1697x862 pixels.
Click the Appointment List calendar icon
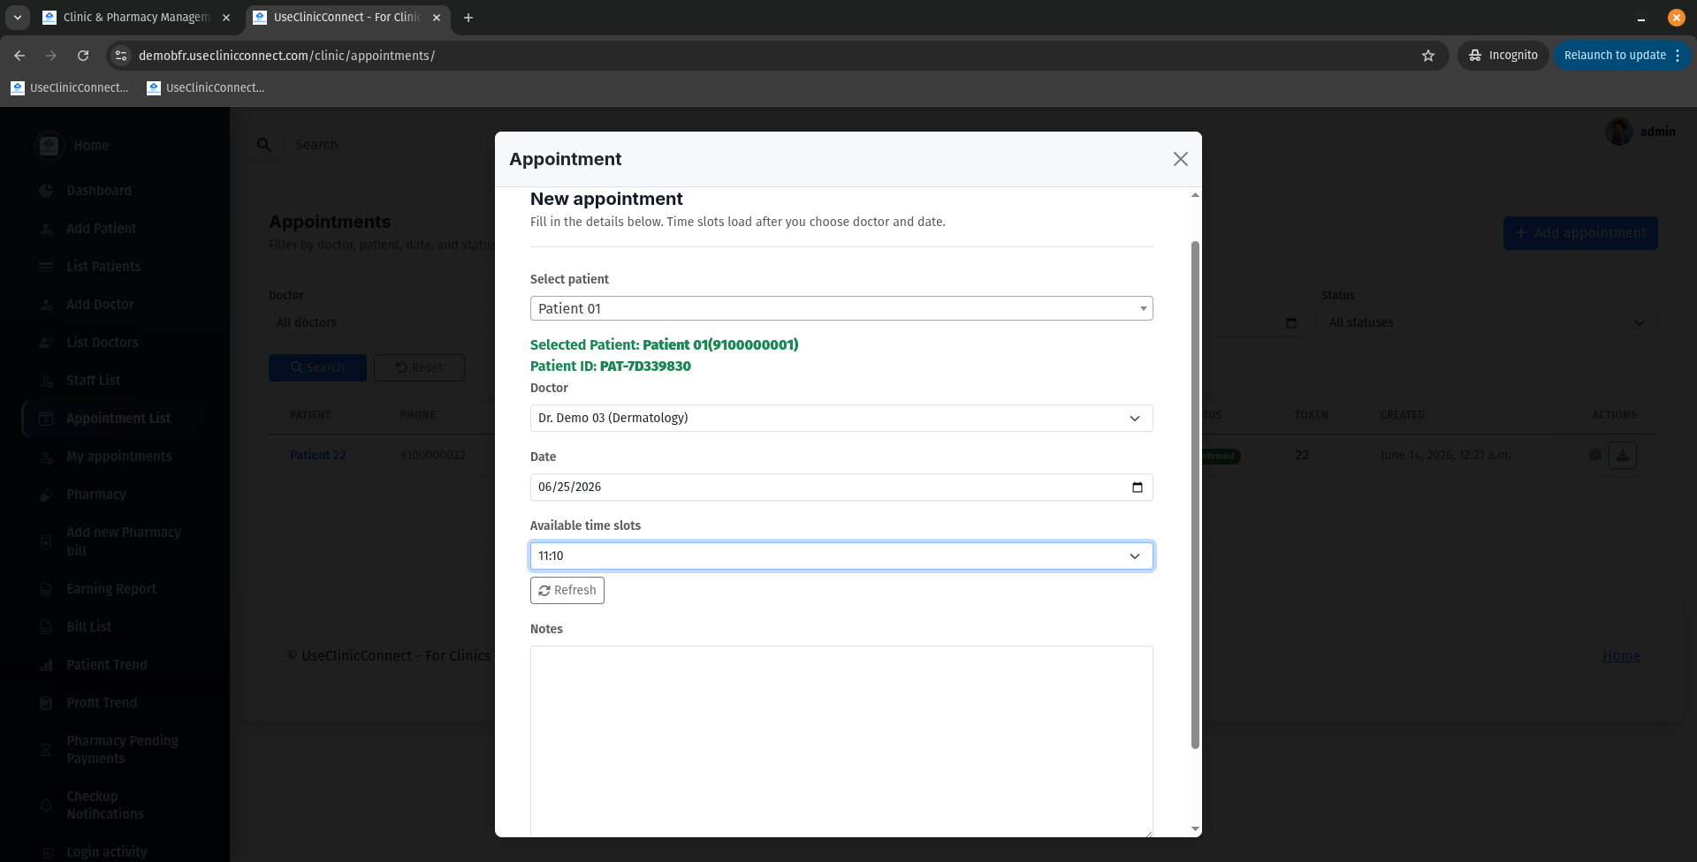[46, 419]
